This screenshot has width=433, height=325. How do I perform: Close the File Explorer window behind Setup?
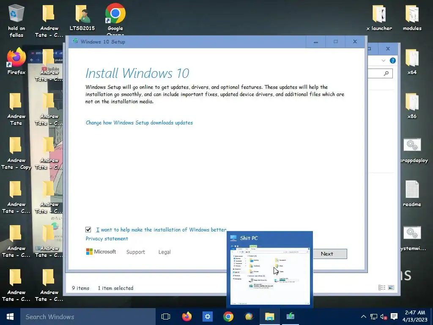pos(388,49)
